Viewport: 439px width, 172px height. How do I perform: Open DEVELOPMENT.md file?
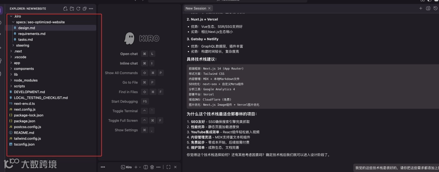pos(29,92)
